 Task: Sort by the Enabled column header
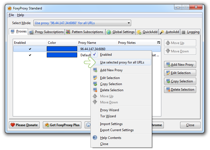[x=30, y=42]
